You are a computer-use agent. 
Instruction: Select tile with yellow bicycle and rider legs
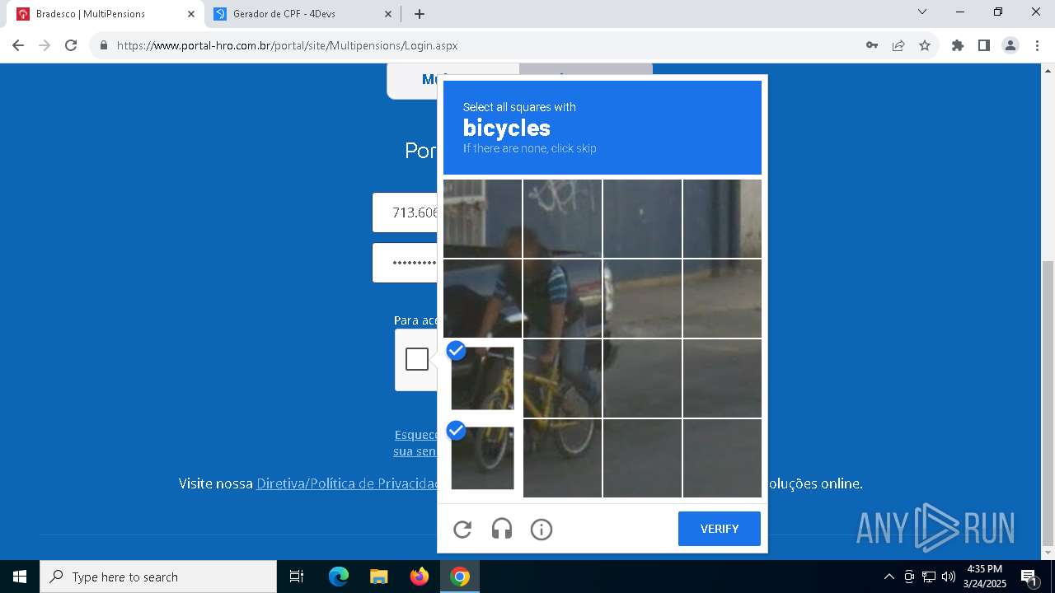[x=562, y=378]
